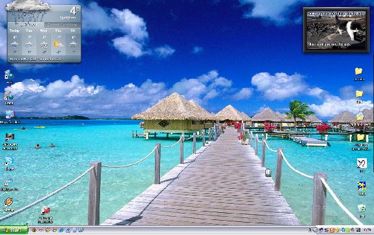
Task: Open the Start menu
Action: pyautogui.click(x=14, y=230)
